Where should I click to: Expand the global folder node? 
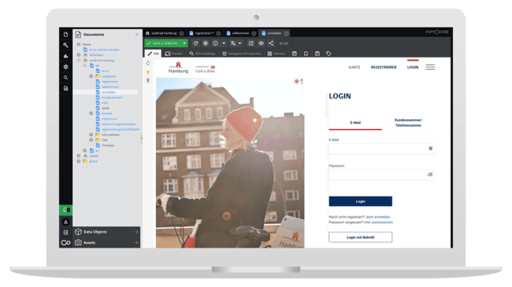point(79,161)
